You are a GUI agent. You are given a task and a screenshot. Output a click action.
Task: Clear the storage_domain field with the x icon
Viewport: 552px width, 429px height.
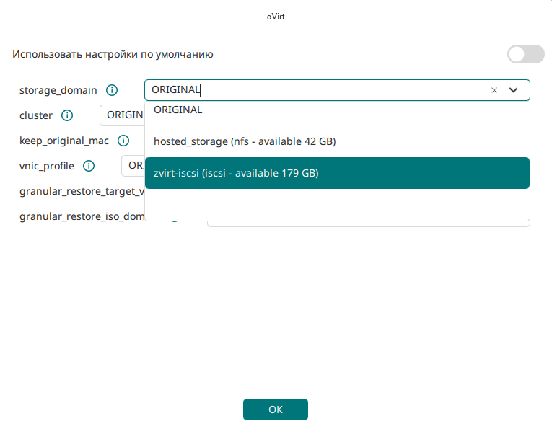tap(494, 90)
